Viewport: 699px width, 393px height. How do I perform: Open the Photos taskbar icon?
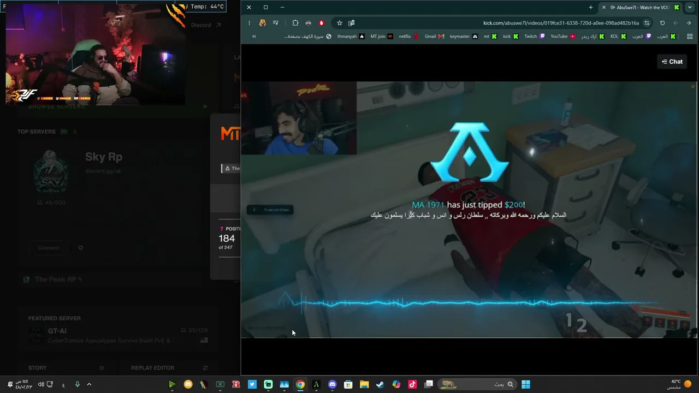pos(284,384)
